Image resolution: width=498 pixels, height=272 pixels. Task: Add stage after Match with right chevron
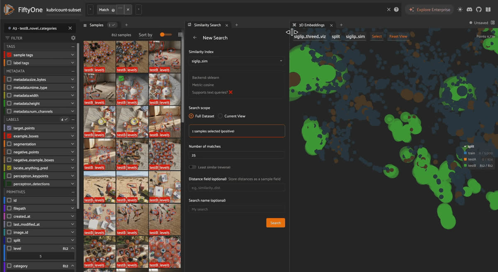[x=139, y=10]
